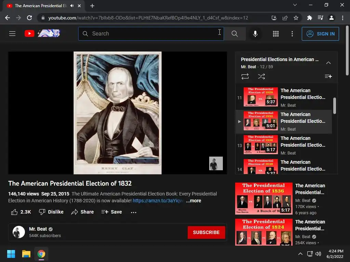This screenshot has width=350, height=262.
Task: Click the address bar URL
Action: click(x=148, y=18)
